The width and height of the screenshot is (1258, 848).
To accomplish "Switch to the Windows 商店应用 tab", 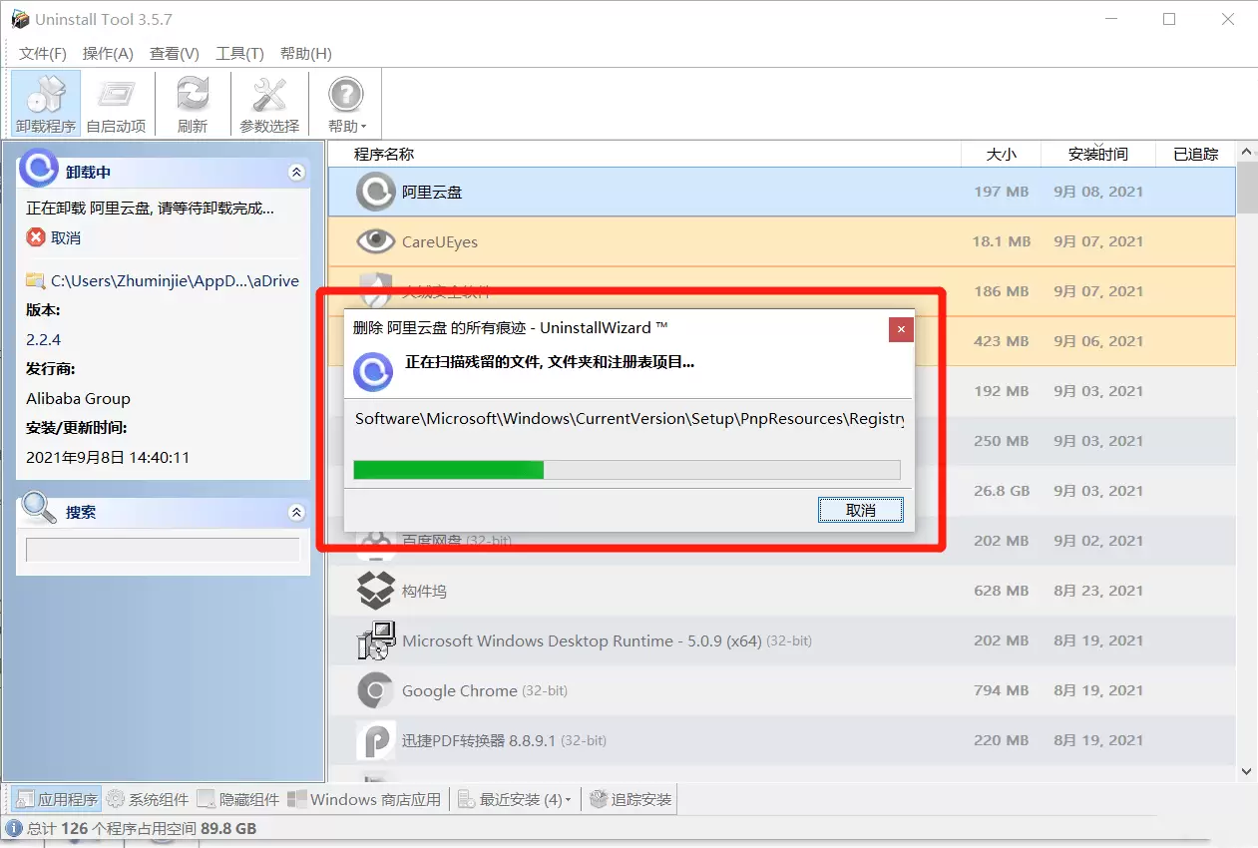I will pyautogui.click(x=364, y=799).
